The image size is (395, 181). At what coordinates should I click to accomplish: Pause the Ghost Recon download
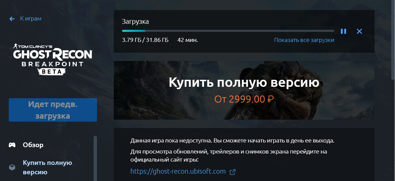tap(343, 31)
